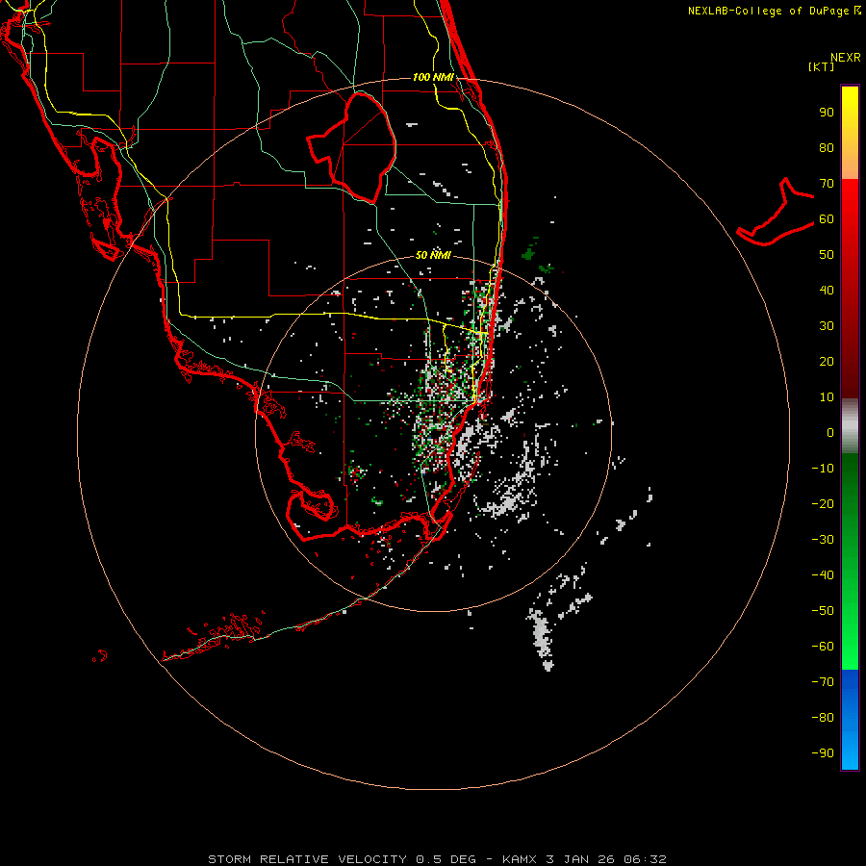Click the -40 value on velocity scale

point(823,575)
